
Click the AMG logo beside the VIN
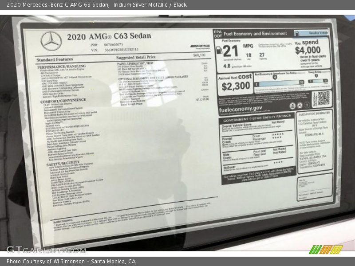(200, 47)
